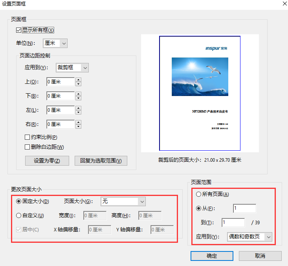
Task: Click the 取消 button
Action: pyautogui.click(x=260, y=256)
